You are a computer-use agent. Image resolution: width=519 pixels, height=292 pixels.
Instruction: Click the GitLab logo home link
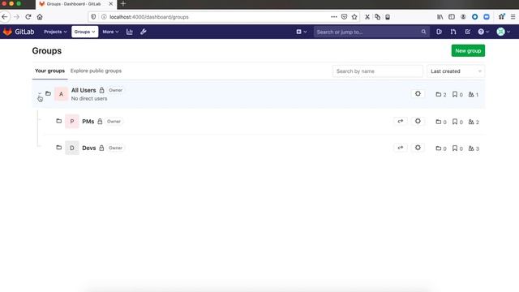tap(19, 32)
